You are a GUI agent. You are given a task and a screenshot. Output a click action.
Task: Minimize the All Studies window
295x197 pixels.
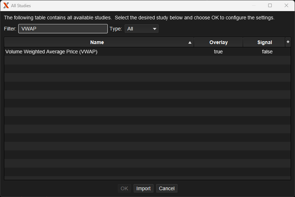[254, 5]
